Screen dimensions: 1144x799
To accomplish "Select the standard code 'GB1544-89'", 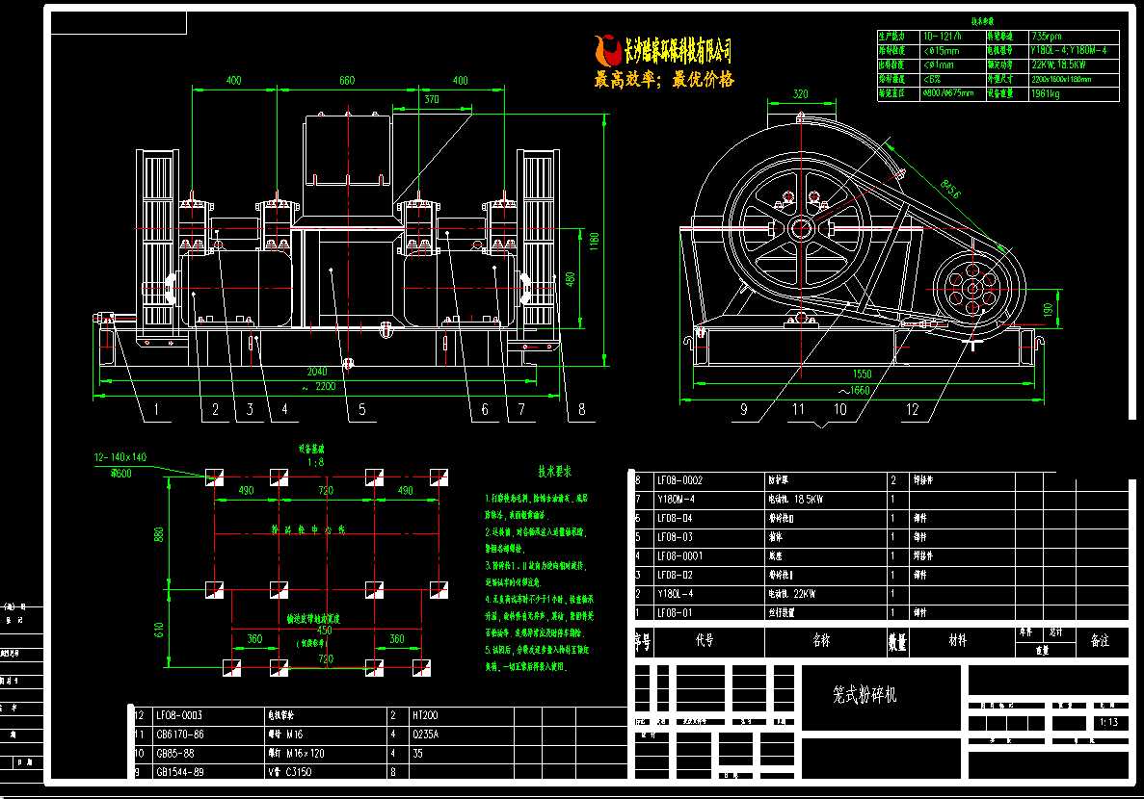I will (179, 772).
